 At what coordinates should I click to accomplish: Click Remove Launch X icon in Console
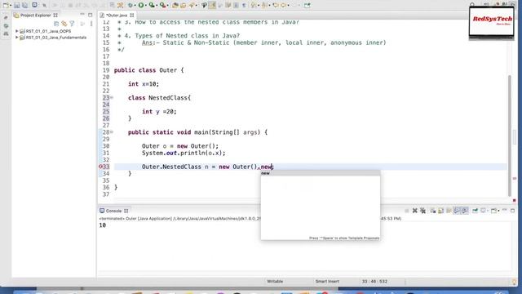coord(415,211)
